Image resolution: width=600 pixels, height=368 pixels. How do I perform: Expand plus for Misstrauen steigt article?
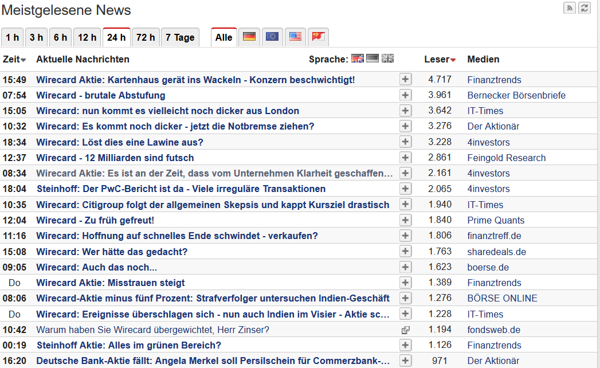405,283
